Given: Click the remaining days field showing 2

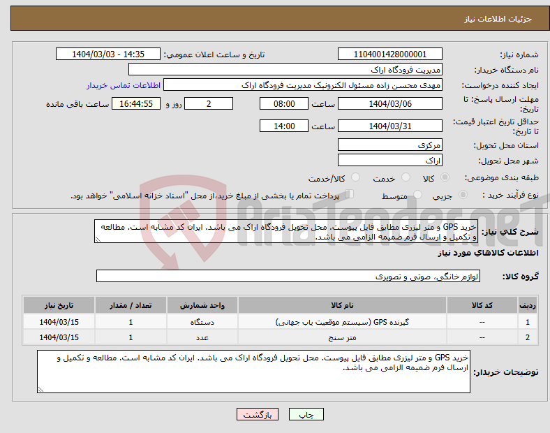Looking at the screenshot, I should pos(209,103).
